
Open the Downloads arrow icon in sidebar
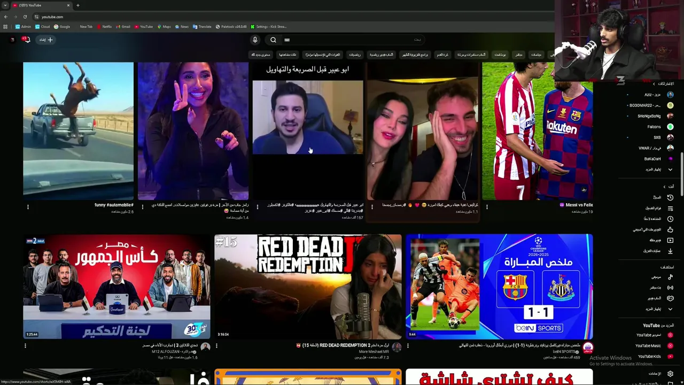coord(670,251)
